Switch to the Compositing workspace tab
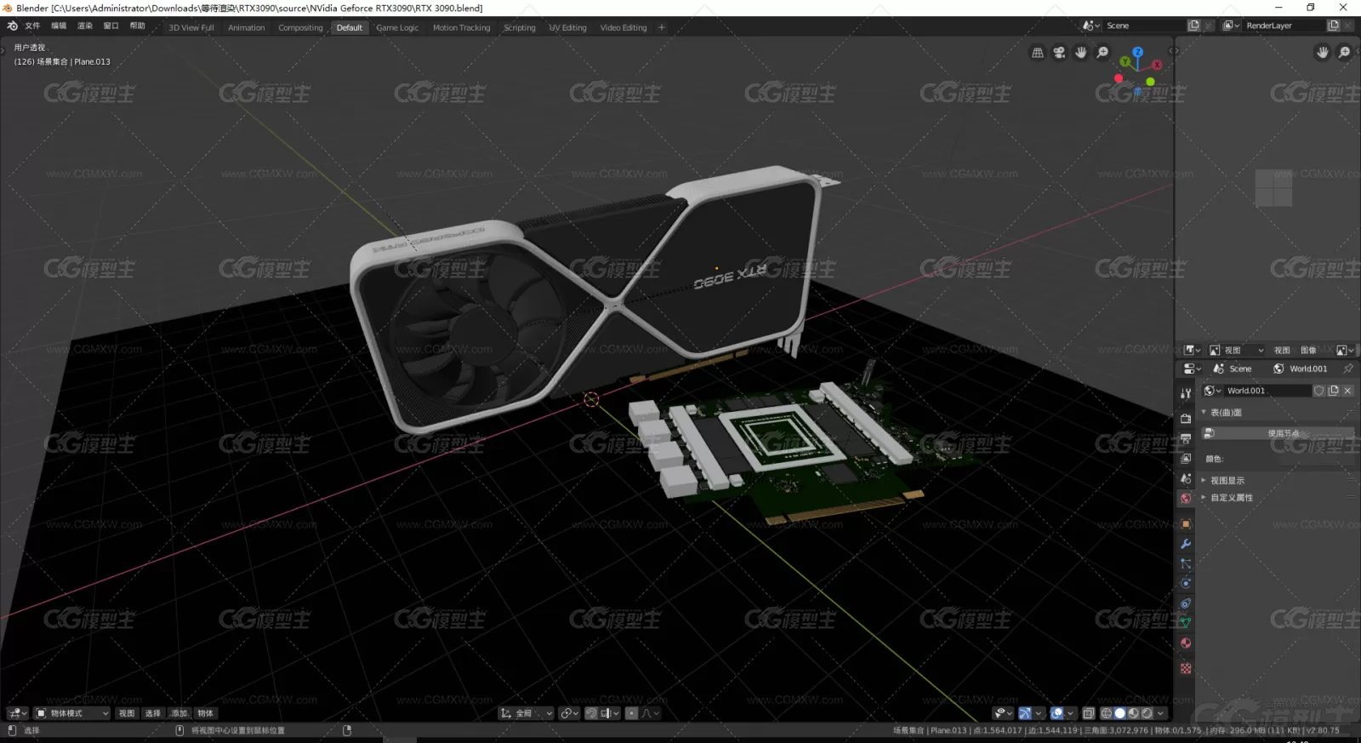Image resolution: width=1361 pixels, height=743 pixels. click(300, 27)
